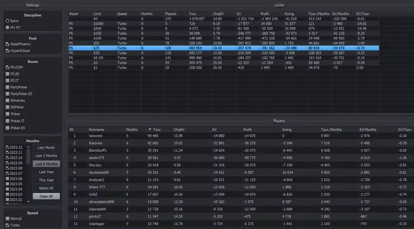
Task: Uncheck the 2023.12 month checkbox
Action: (7, 147)
